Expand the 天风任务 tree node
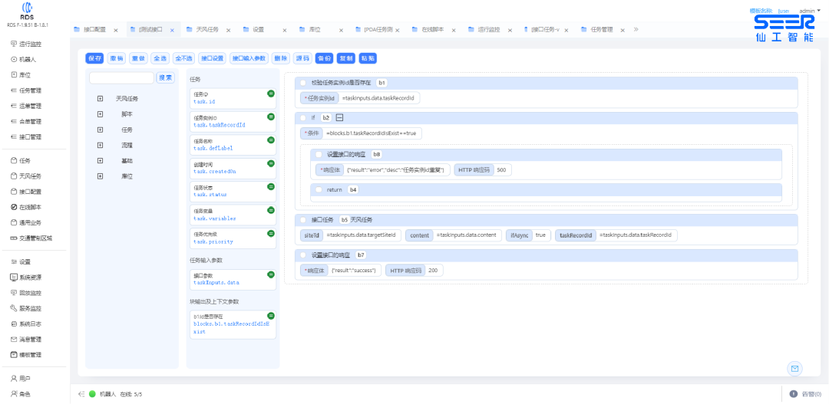 (100, 99)
